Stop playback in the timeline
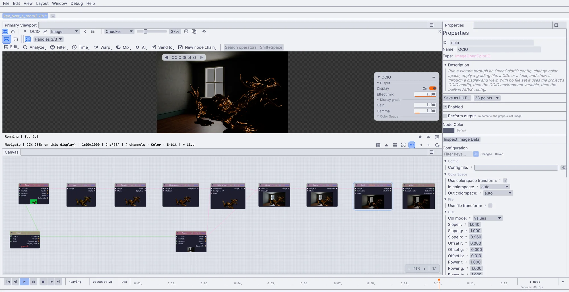Viewport: 569px width, 292px height. pos(43,282)
